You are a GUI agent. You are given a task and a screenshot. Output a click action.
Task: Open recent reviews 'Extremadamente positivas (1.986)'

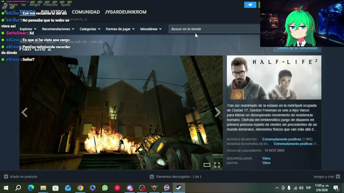(x=287, y=139)
